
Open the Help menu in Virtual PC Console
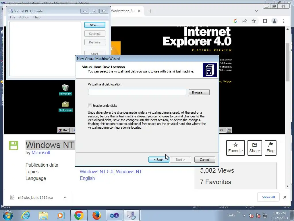[37, 17]
